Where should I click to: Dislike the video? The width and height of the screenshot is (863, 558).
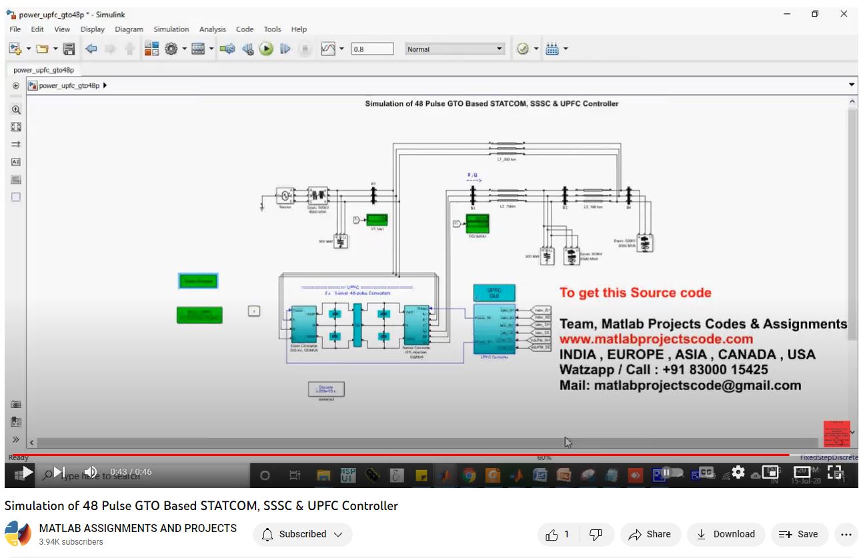click(x=596, y=534)
